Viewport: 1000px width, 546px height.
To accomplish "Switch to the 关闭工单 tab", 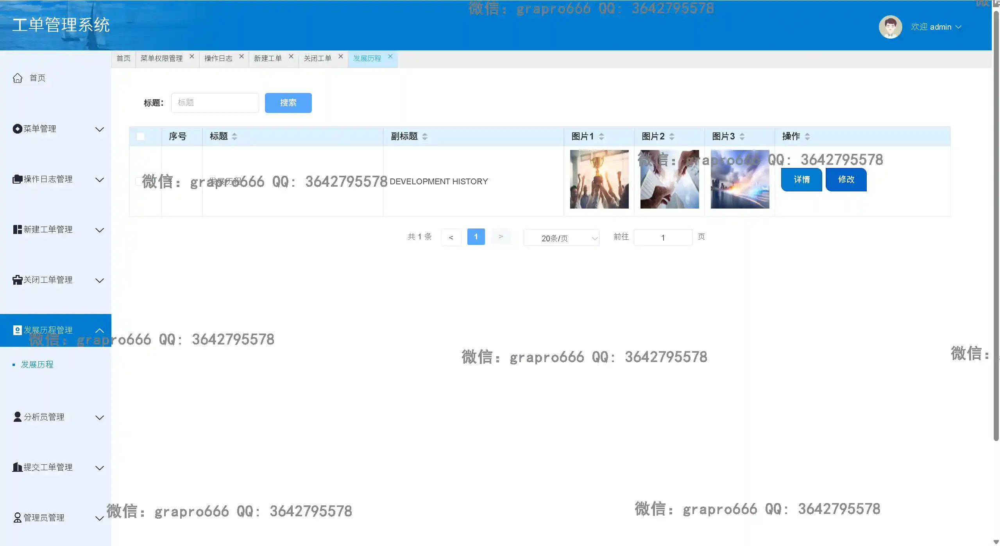I will tap(317, 59).
